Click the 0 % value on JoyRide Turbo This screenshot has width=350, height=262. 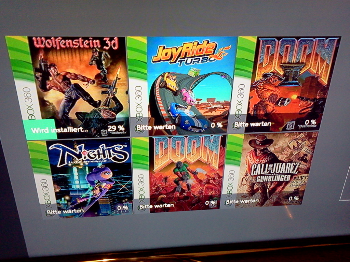click(x=216, y=125)
